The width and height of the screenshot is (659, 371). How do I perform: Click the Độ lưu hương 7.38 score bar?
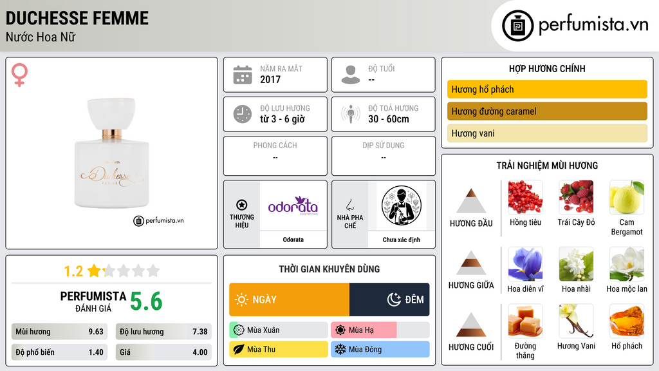click(163, 332)
